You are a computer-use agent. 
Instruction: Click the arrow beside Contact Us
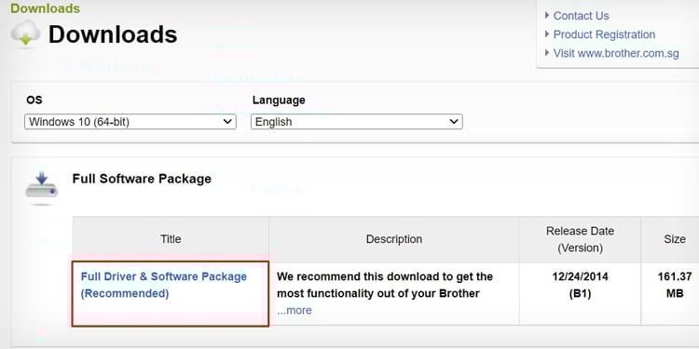(x=547, y=16)
